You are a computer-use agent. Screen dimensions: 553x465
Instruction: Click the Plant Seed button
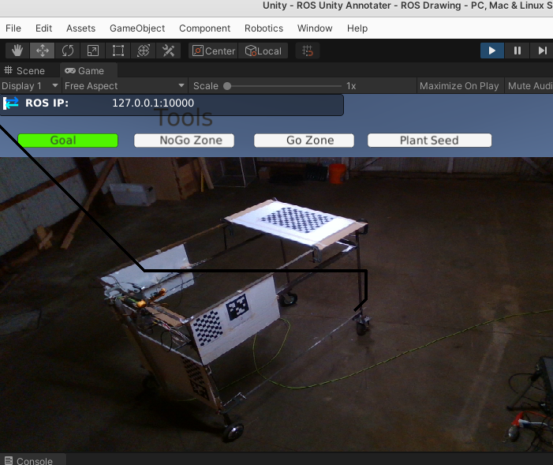click(x=430, y=141)
